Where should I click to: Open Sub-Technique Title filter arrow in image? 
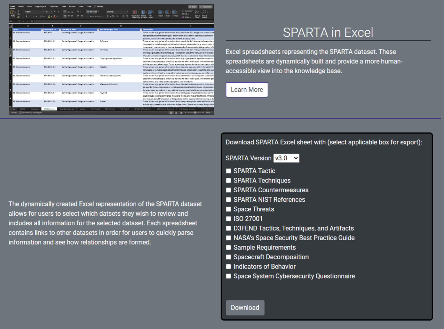[x=141, y=29]
